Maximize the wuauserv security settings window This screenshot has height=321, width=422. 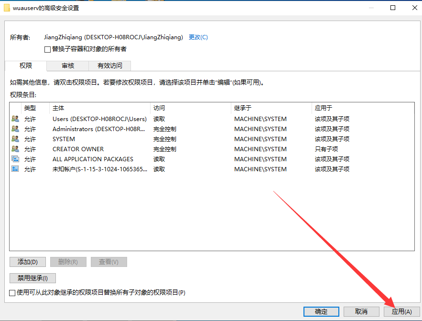coord(393,8)
